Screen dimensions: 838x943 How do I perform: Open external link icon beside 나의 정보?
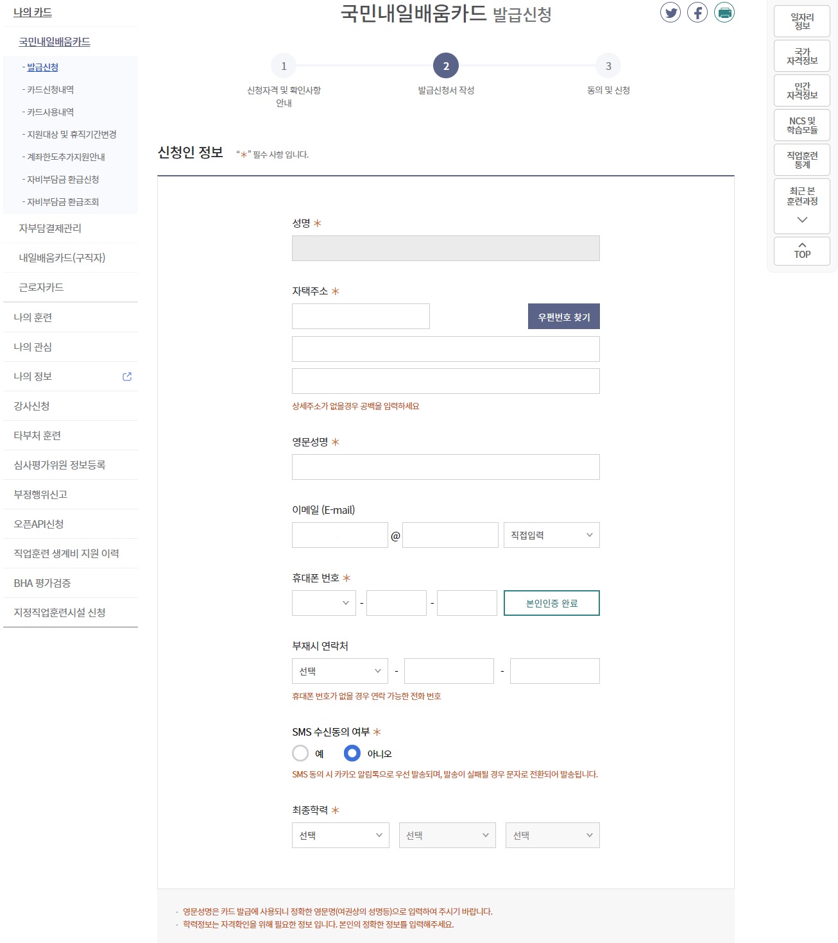[127, 377]
